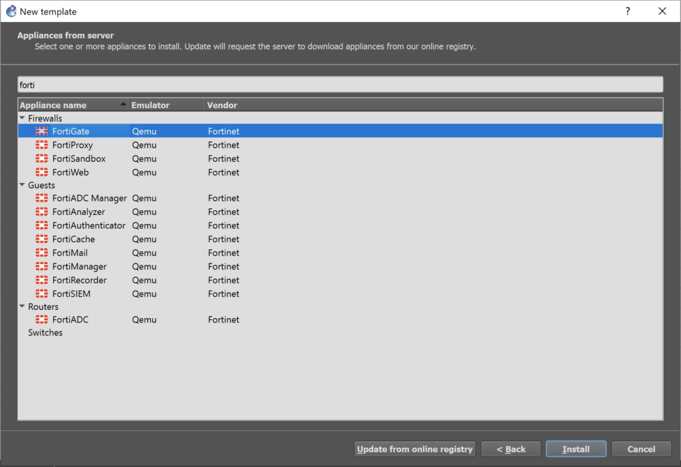Click the FortiWeb appliance icon
The width and height of the screenshot is (681, 467).
(x=43, y=172)
